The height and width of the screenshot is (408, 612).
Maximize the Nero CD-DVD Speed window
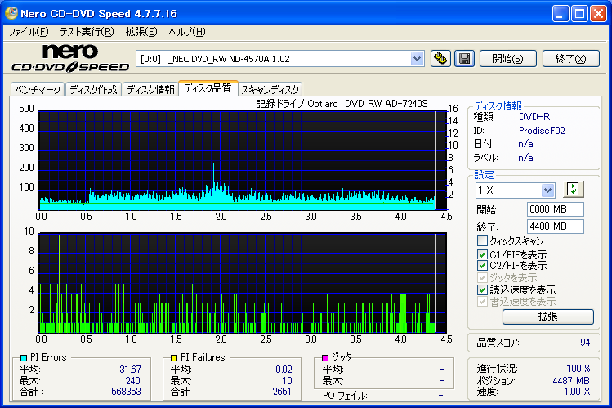tap(579, 14)
